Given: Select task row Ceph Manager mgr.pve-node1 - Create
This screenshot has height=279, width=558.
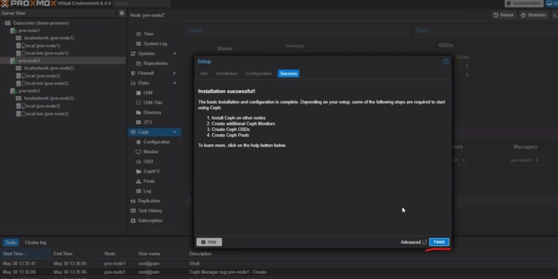Looking at the screenshot, I should click(279, 272).
